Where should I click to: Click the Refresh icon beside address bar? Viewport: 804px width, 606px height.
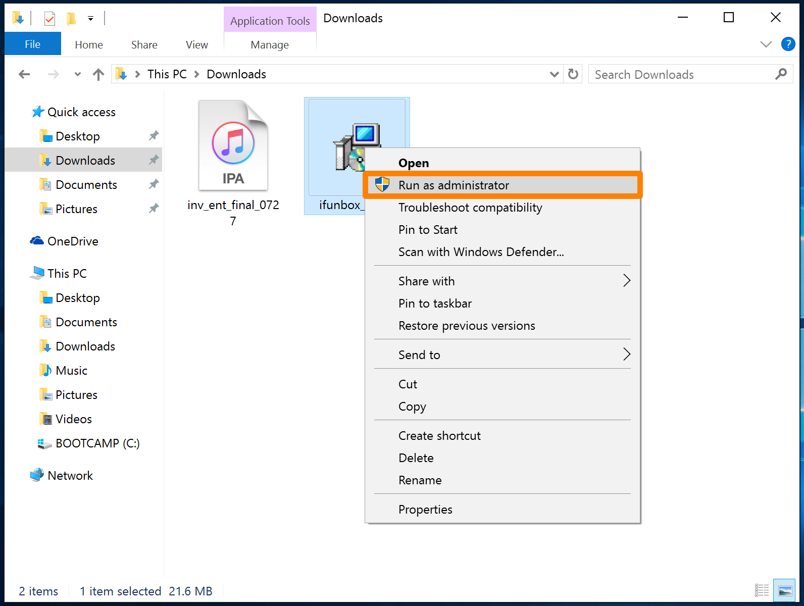coord(573,74)
